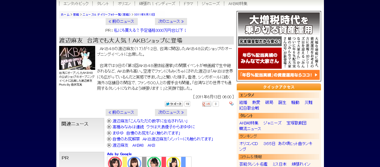Click red 年6%配当実績のみんなで大家さん ad box
The image size is (380, 167).
pyautogui.click(x=260, y=58)
